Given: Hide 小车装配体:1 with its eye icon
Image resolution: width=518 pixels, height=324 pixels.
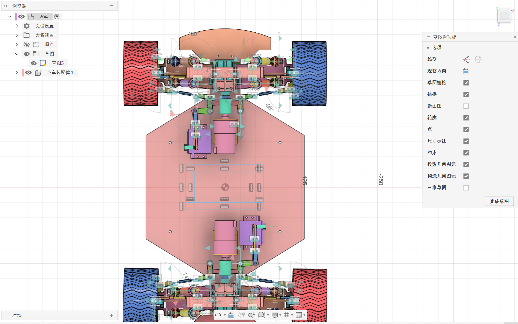Looking at the screenshot, I should coord(28,73).
